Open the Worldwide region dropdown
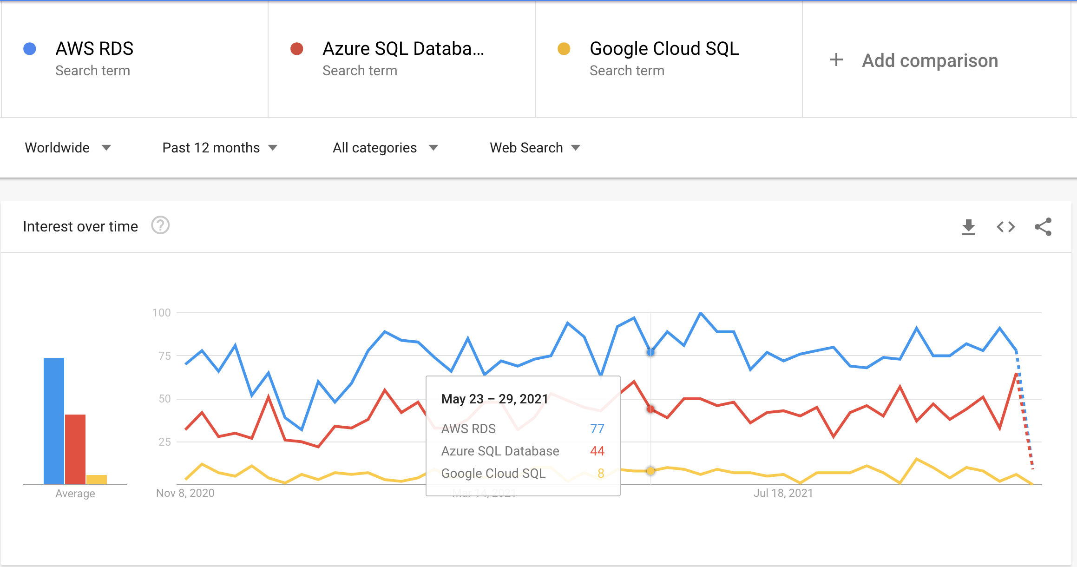1077x567 pixels. pos(68,148)
